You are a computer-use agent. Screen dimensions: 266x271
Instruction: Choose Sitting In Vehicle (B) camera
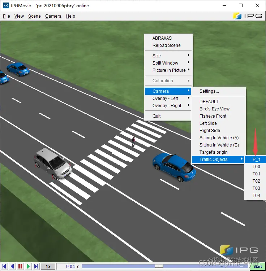pyautogui.click(x=219, y=145)
